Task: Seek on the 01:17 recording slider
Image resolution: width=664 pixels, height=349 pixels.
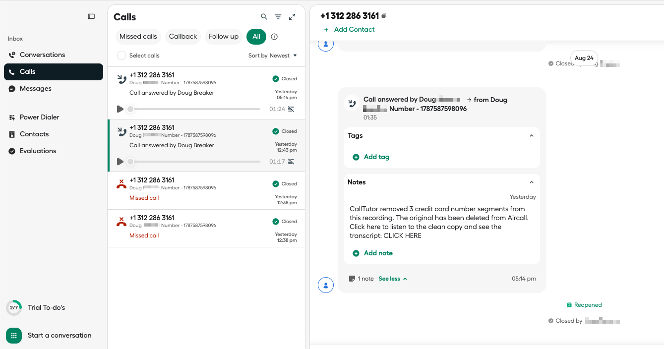Action: pyautogui.click(x=194, y=162)
